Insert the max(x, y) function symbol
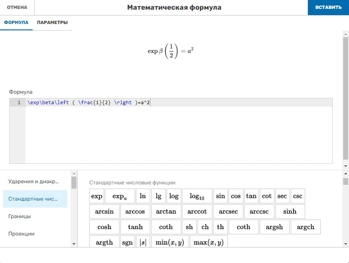 pyautogui.click(x=209, y=241)
